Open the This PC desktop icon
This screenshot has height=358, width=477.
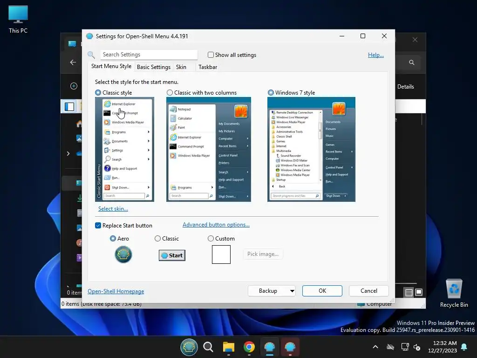(18, 20)
